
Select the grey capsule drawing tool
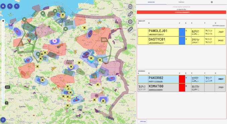click(x=130, y=29)
